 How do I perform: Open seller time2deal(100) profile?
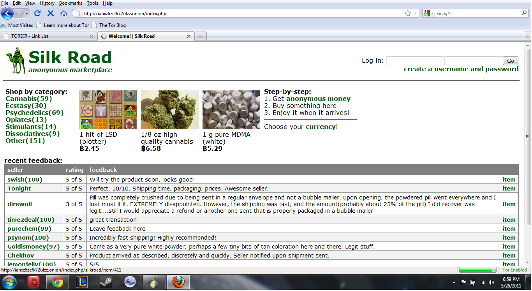31,220
